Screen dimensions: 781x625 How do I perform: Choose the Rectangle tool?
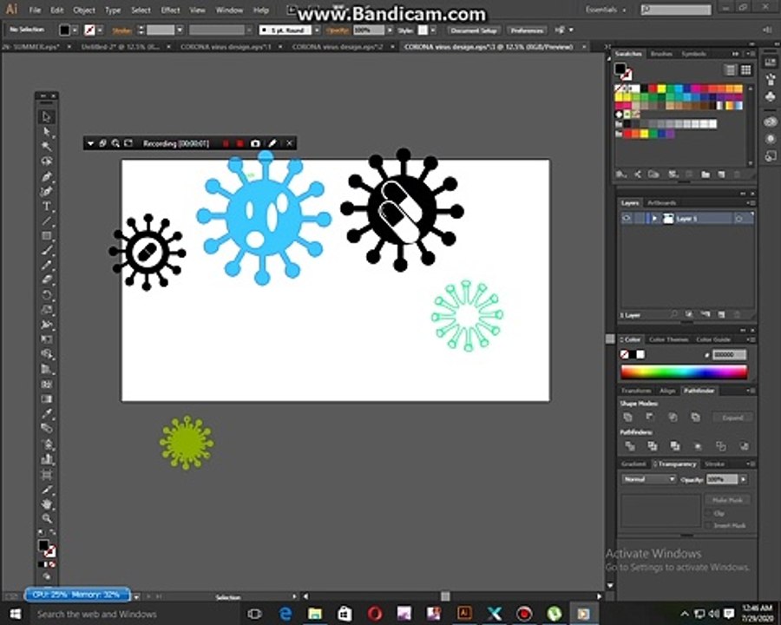46,236
